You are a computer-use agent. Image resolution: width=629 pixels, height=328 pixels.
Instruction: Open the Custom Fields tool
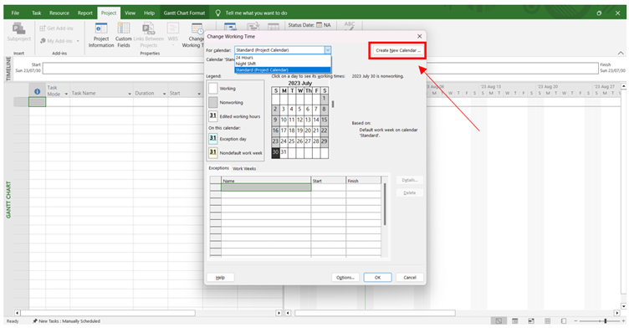[x=123, y=35]
